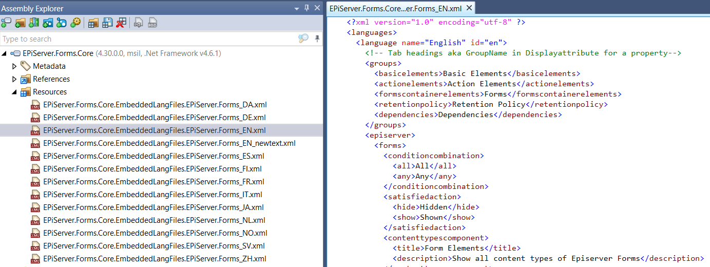The image size is (710, 267).
Task: Select the EPiServer.Forms_EN.xml document tab
Action: pos(395,8)
